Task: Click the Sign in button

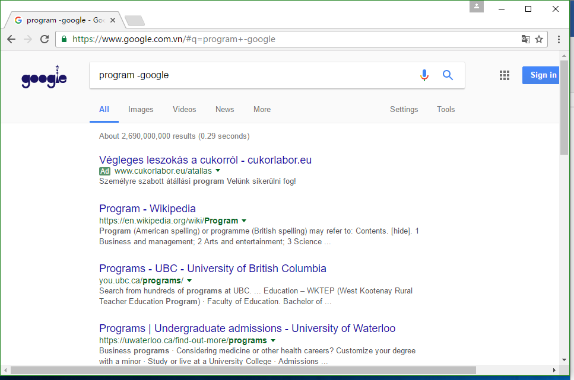Action: [x=541, y=75]
